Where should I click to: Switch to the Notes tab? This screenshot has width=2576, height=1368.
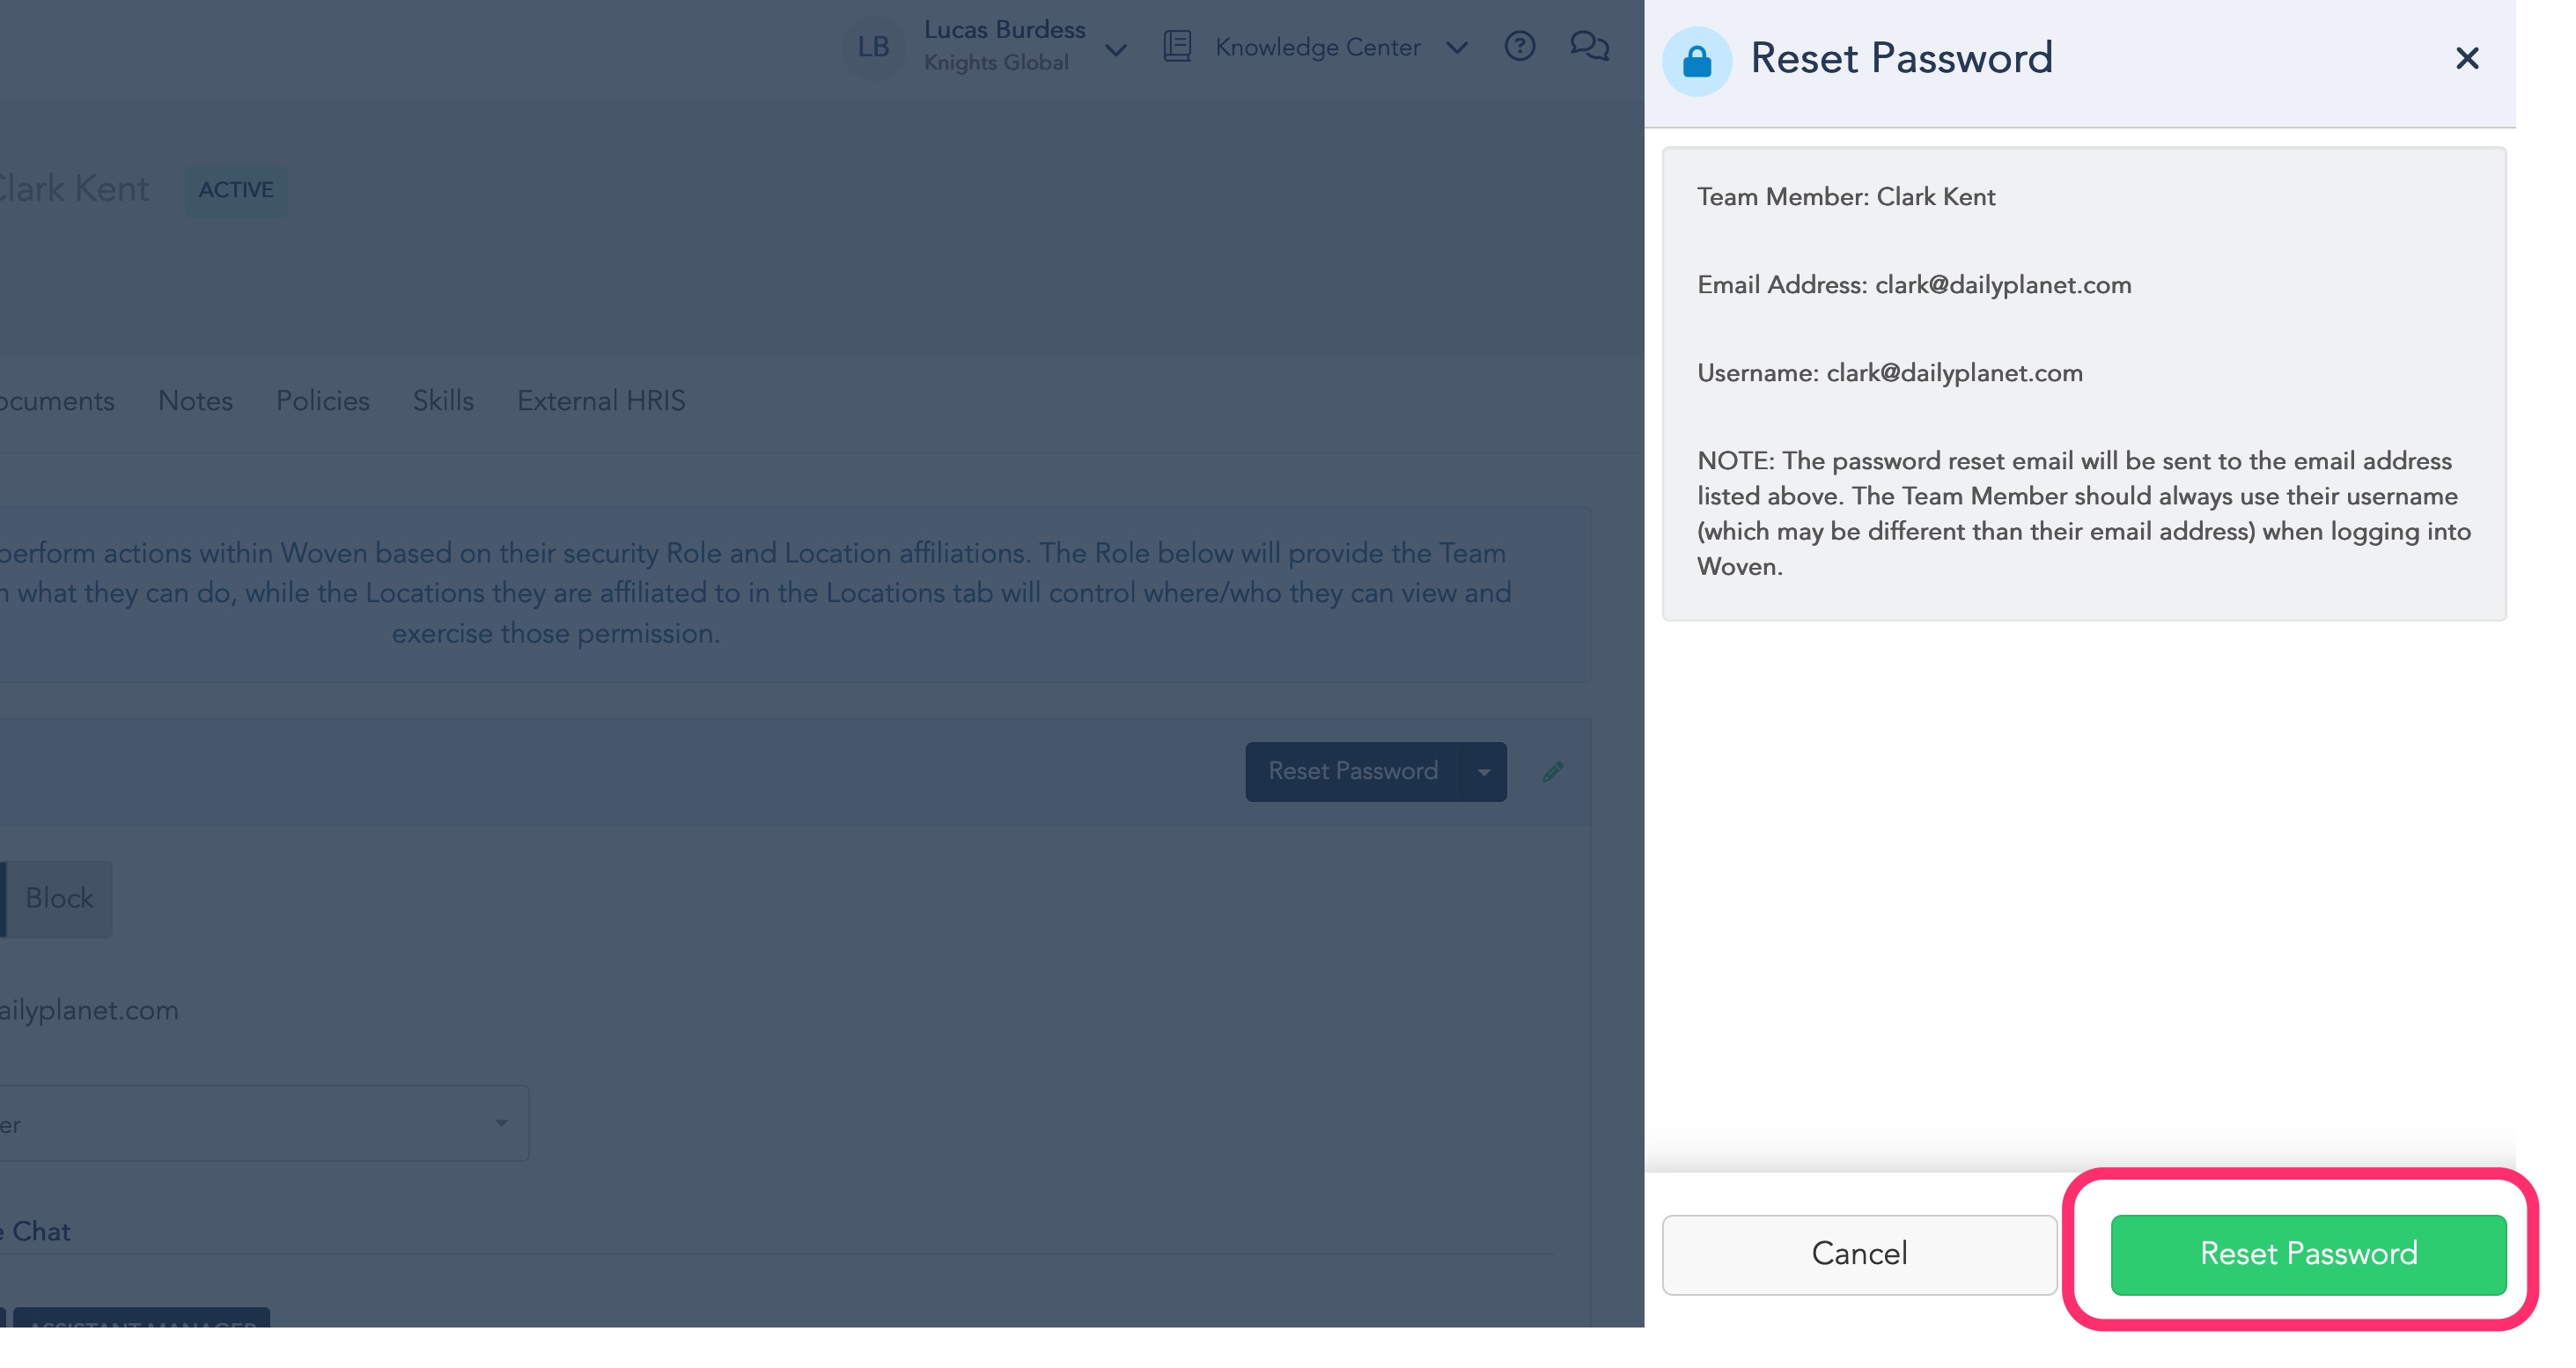coord(195,401)
